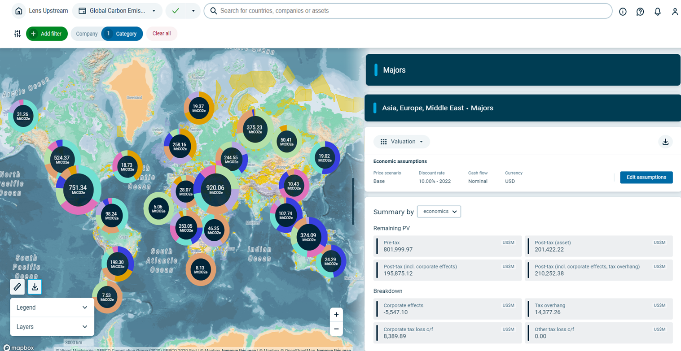
Task: Open the Summary by economics dropdown
Action: (439, 211)
